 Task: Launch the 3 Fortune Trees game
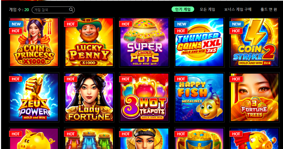(255, 97)
